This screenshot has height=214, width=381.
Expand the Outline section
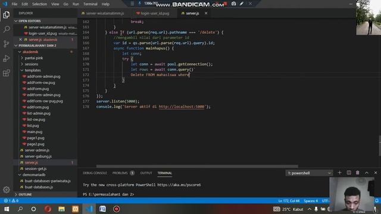(45, 194)
